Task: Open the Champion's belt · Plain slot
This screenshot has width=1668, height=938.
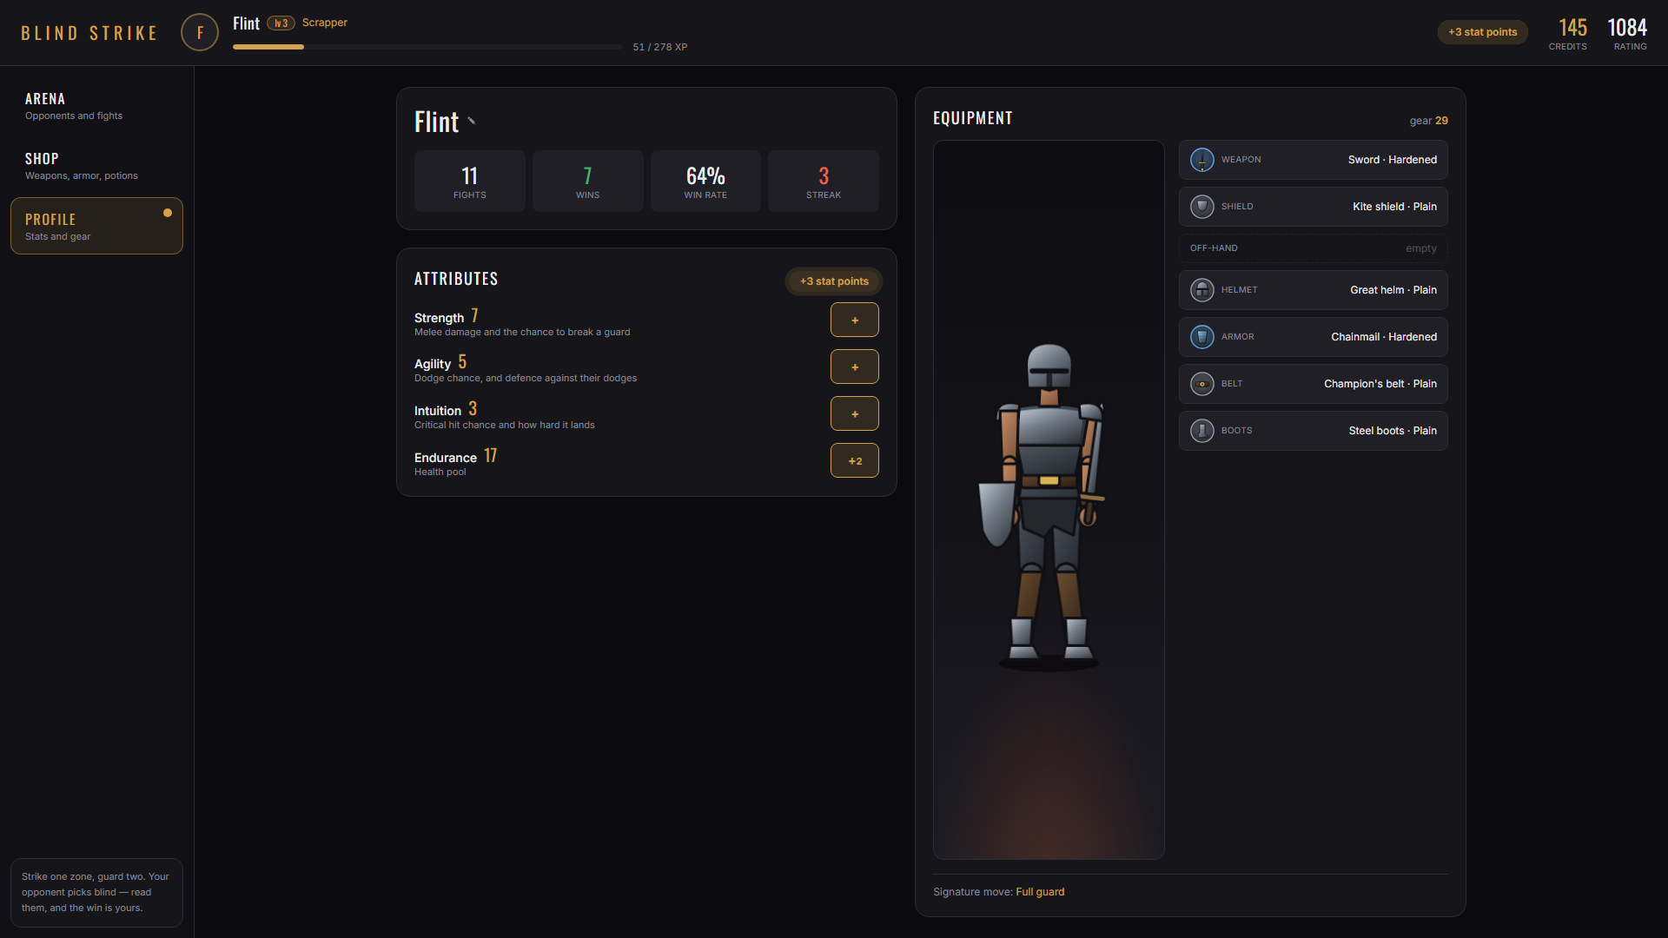Action: pyautogui.click(x=1314, y=384)
